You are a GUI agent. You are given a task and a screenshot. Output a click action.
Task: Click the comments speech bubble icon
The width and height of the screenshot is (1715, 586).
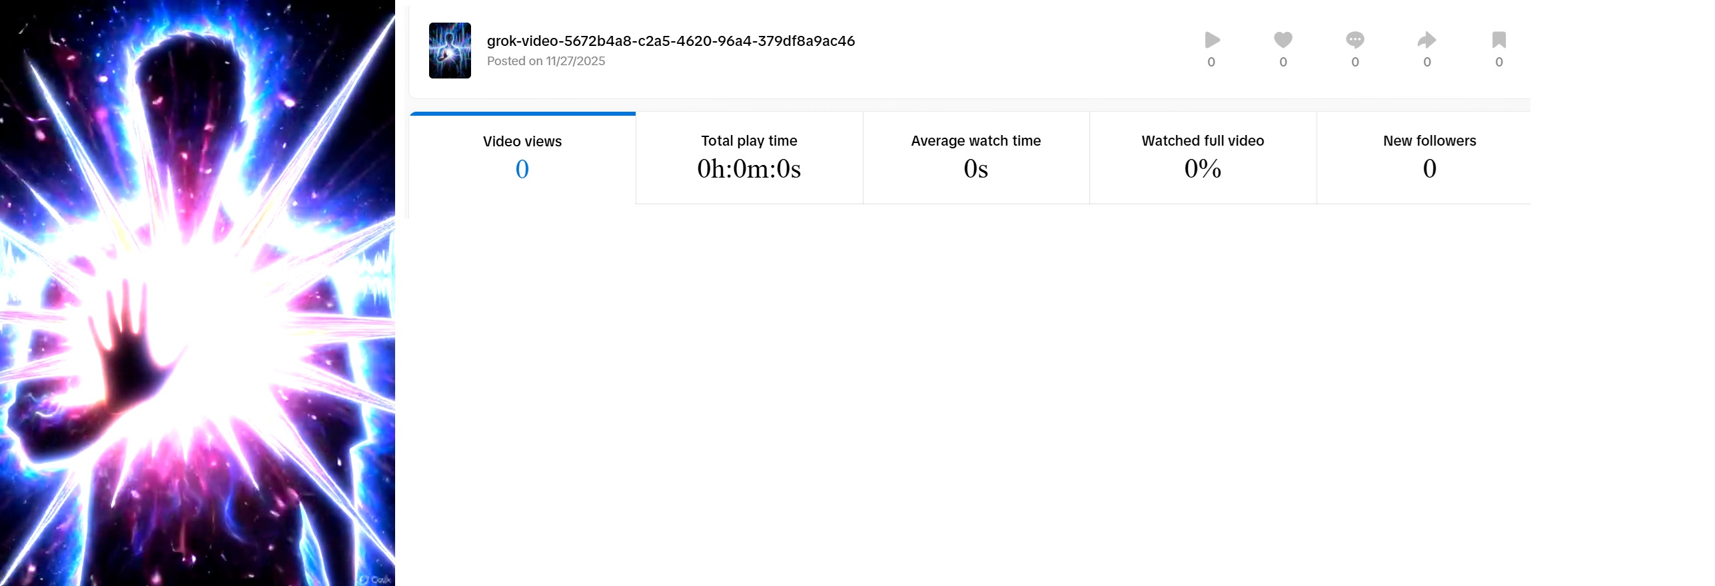click(1355, 40)
